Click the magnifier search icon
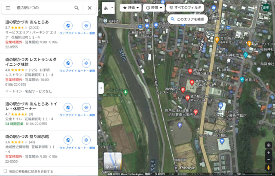Screen dimensions: 275x176 coord(76,8)
